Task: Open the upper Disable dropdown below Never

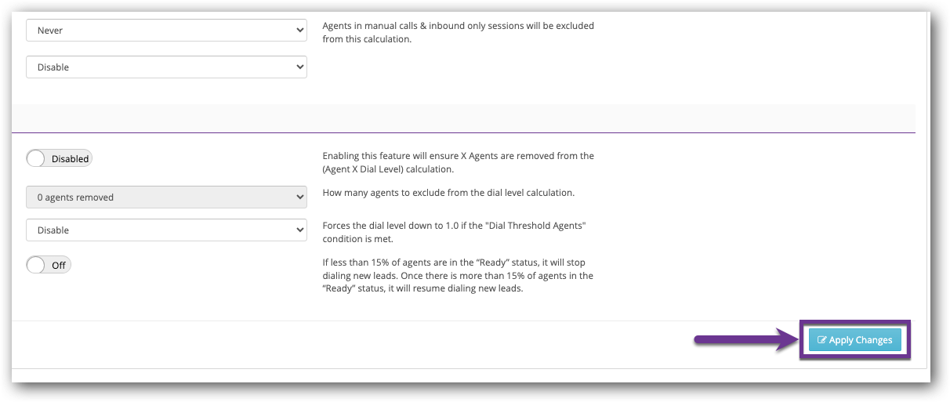Action: [166, 67]
